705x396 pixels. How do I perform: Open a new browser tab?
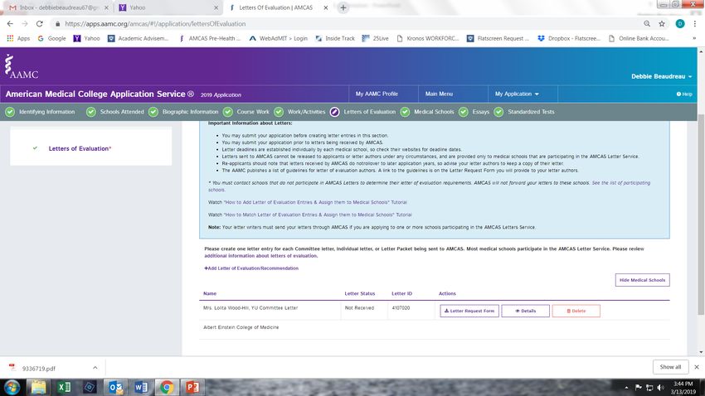[x=343, y=7]
